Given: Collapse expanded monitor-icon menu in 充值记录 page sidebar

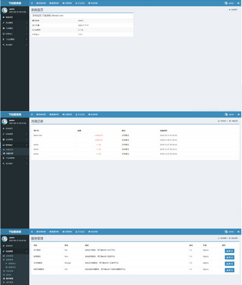Looking at the screenshot, I should point(15,145).
